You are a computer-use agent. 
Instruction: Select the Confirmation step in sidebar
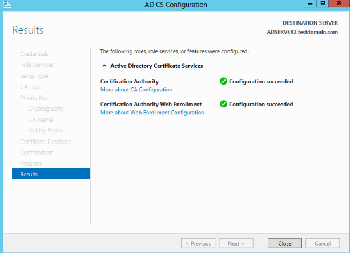pyautogui.click(x=37, y=152)
